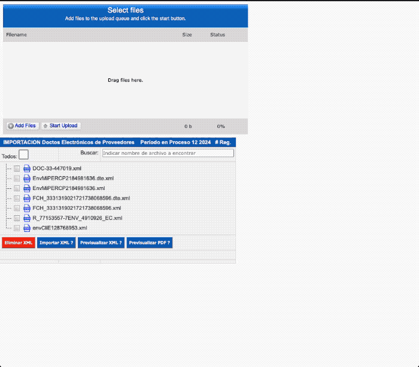Image resolution: width=419 pixels, height=367 pixels.
Task: Select file name EnvMiPERCP2184981636.dte.xml
Action: 73,178
